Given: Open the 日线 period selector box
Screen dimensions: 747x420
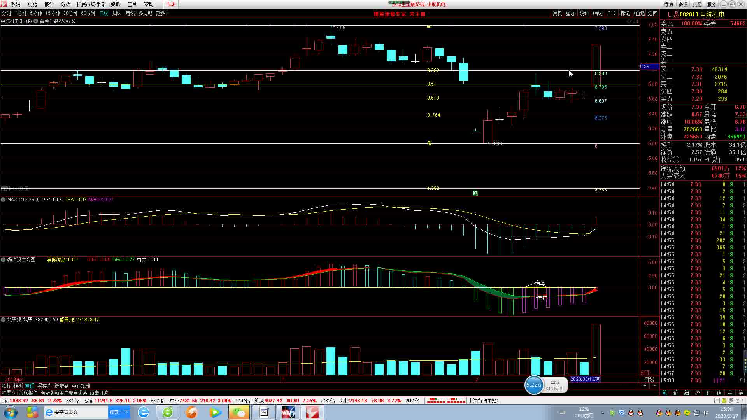Looking at the screenshot, I should pos(649,379).
